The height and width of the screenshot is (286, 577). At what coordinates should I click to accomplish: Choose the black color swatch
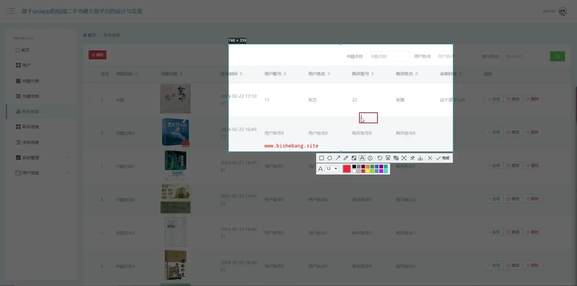pyautogui.click(x=354, y=167)
